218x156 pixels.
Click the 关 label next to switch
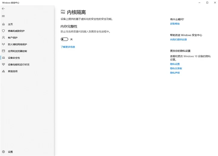point(71,39)
